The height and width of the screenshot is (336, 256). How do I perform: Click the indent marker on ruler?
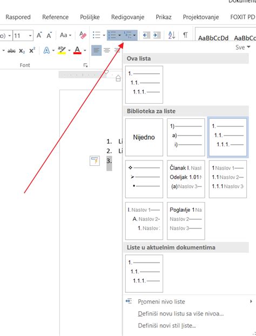(118, 78)
